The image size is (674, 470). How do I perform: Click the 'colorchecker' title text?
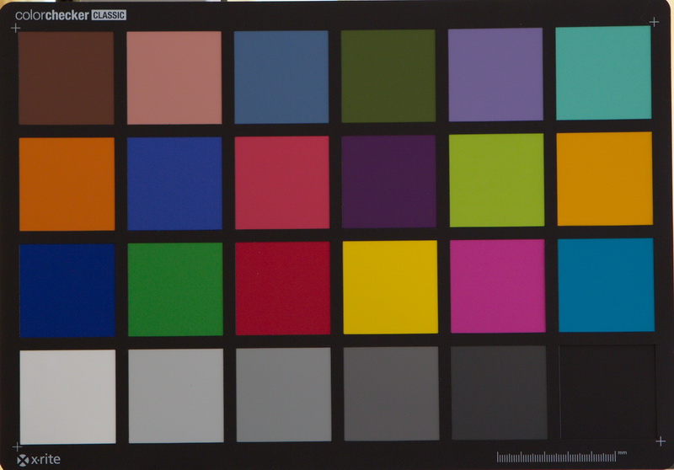[x=52, y=15]
